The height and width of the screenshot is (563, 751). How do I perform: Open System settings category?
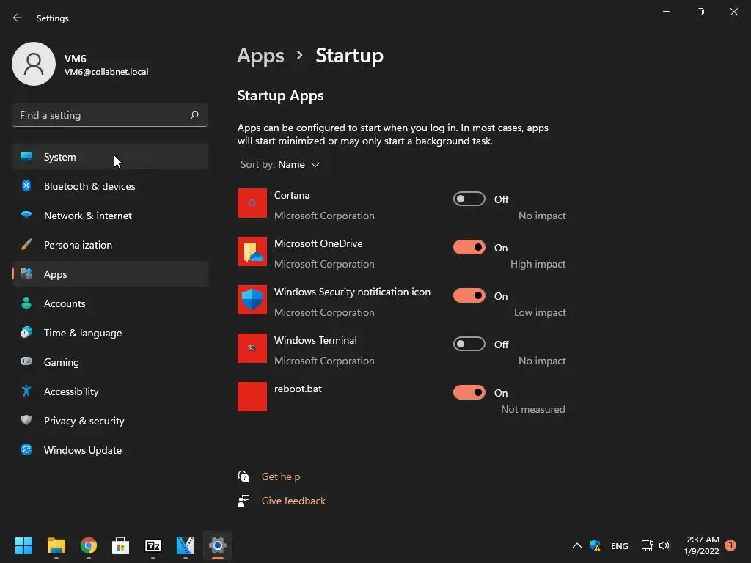[110, 157]
